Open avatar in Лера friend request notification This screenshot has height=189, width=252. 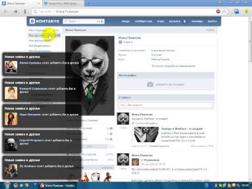[11, 119]
